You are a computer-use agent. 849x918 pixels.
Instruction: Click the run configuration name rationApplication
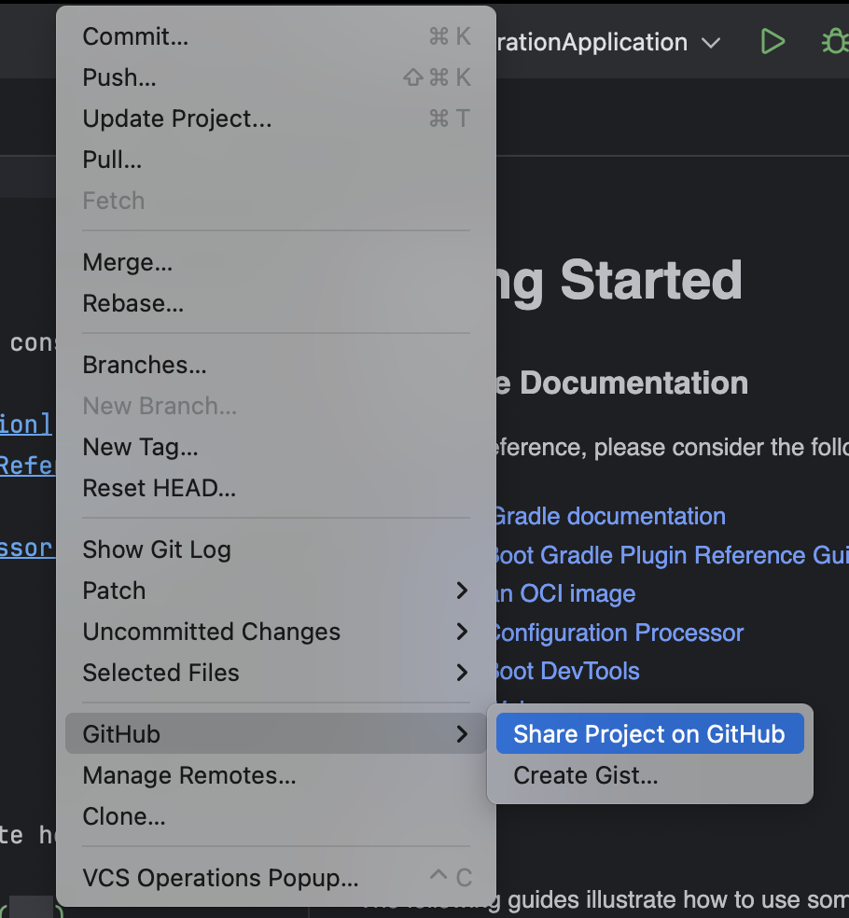(592, 43)
